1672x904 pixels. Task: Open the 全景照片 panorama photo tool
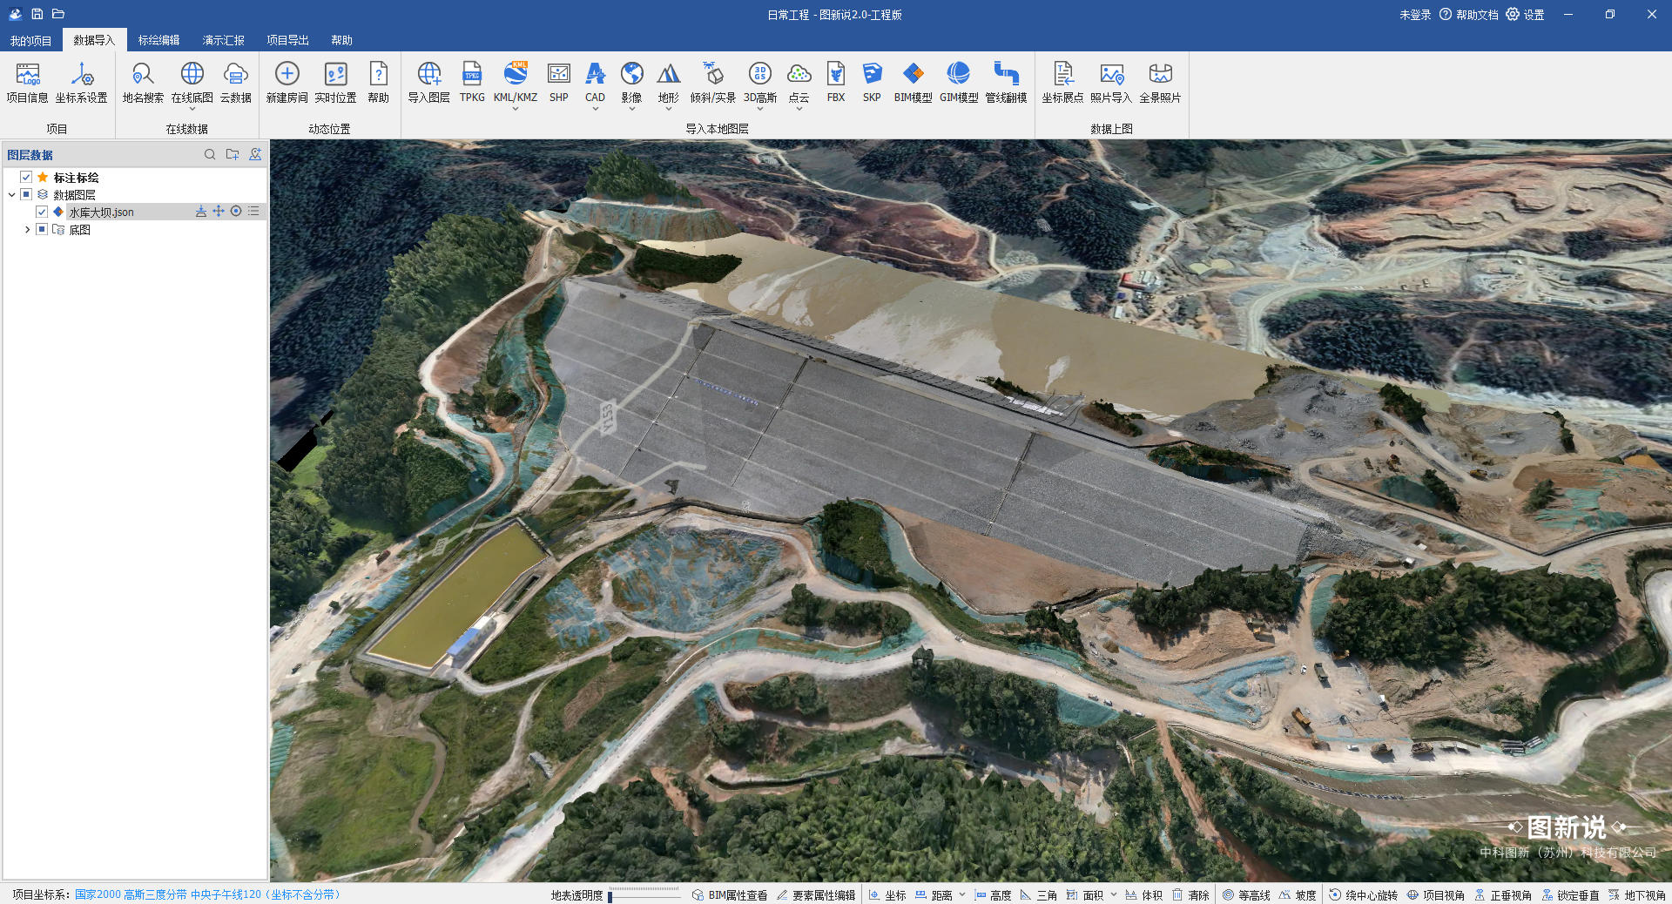tap(1160, 83)
